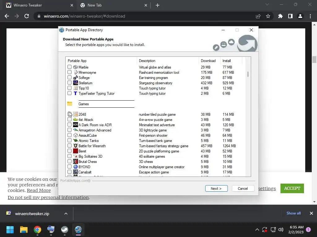
Task: Open the Read More cookie link
Action: click(39, 190)
